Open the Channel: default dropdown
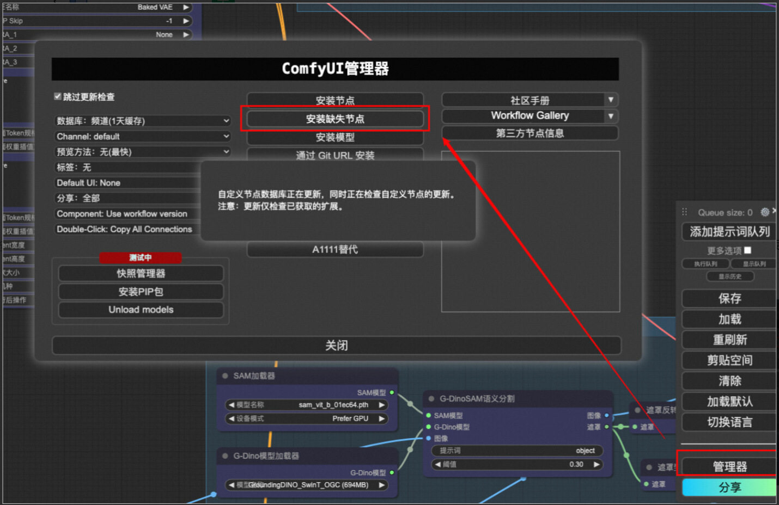 coord(143,136)
